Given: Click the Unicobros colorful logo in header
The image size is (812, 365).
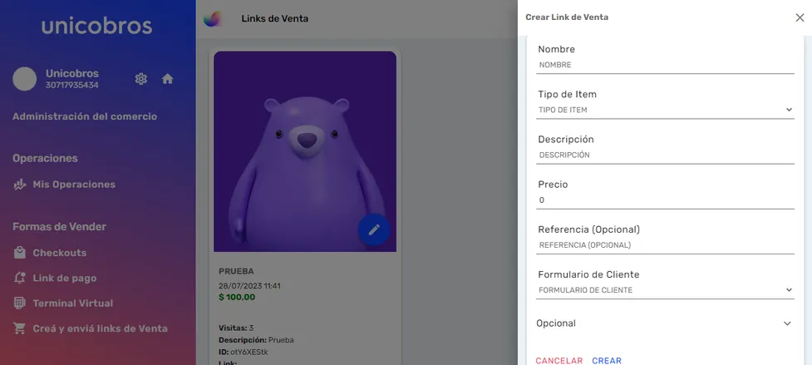Looking at the screenshot, I should point(212,18).
